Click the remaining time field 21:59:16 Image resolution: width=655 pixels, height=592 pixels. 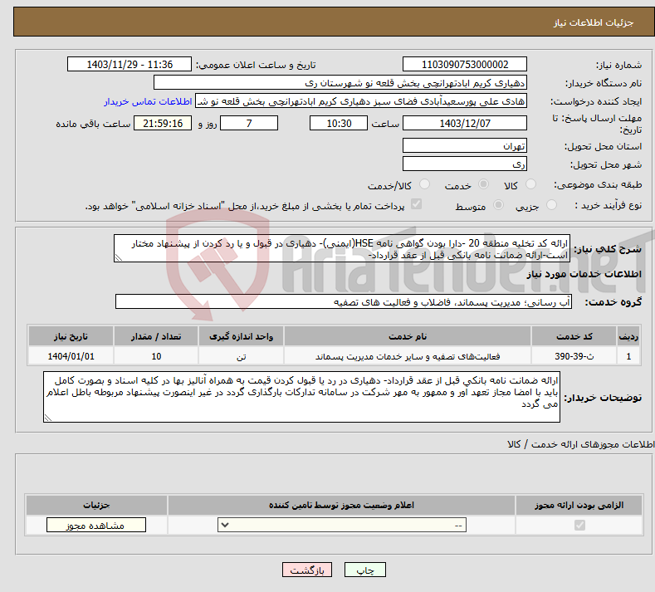163,123
